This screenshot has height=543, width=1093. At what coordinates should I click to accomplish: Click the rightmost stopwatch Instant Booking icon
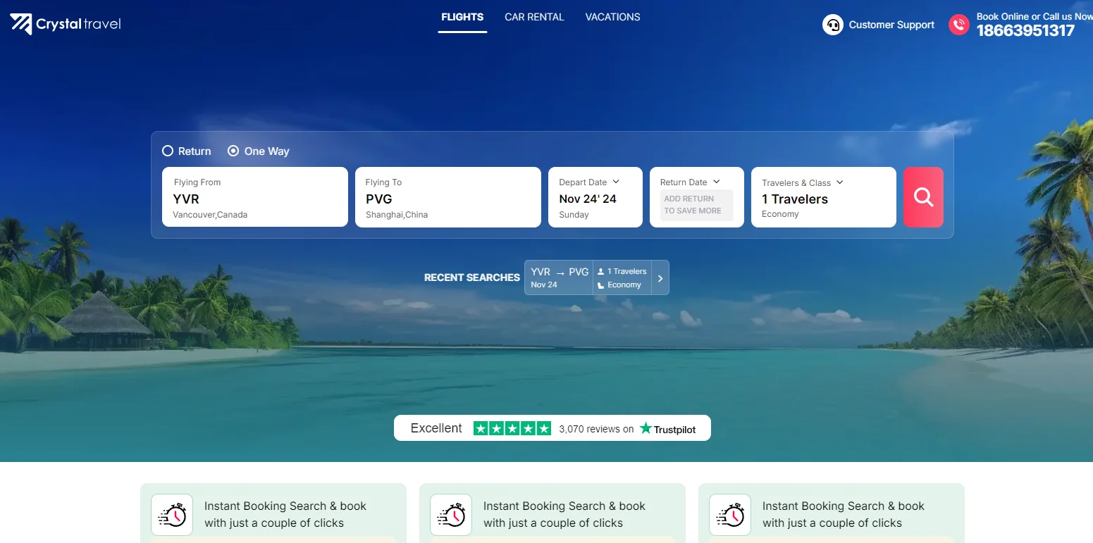[x=730, y=515]
